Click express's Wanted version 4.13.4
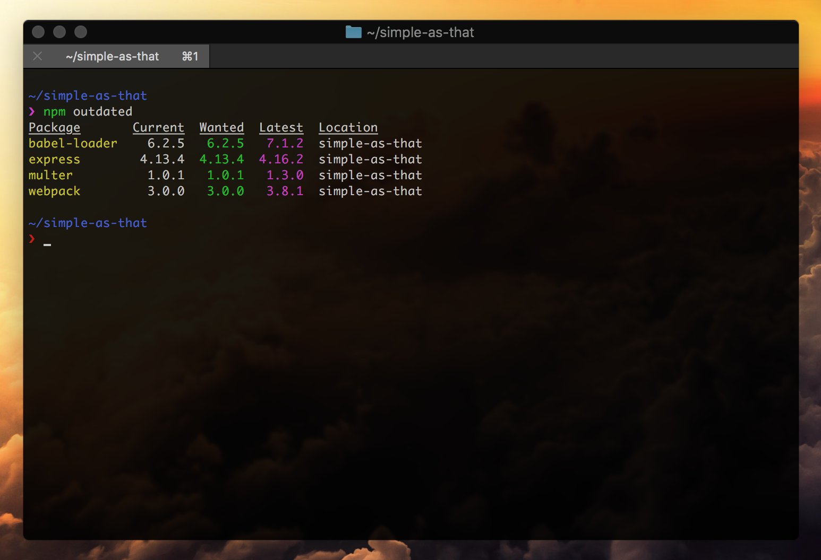Image resolution: width=821 pixels, height=560 pixels. 221,159
